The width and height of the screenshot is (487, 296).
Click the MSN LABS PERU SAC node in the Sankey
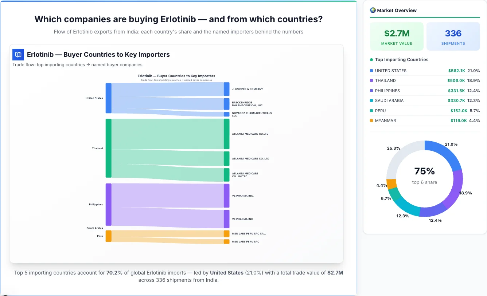226,241
